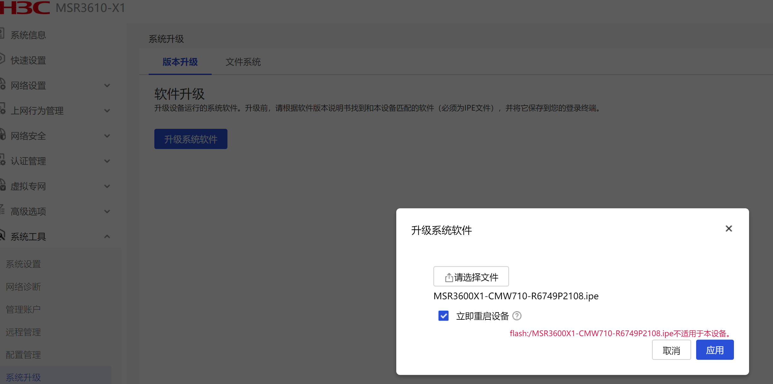This screenshot has width=773, height=384.
Task: Click the 快速设置 sidebar icon
Action: pos(2,59)
